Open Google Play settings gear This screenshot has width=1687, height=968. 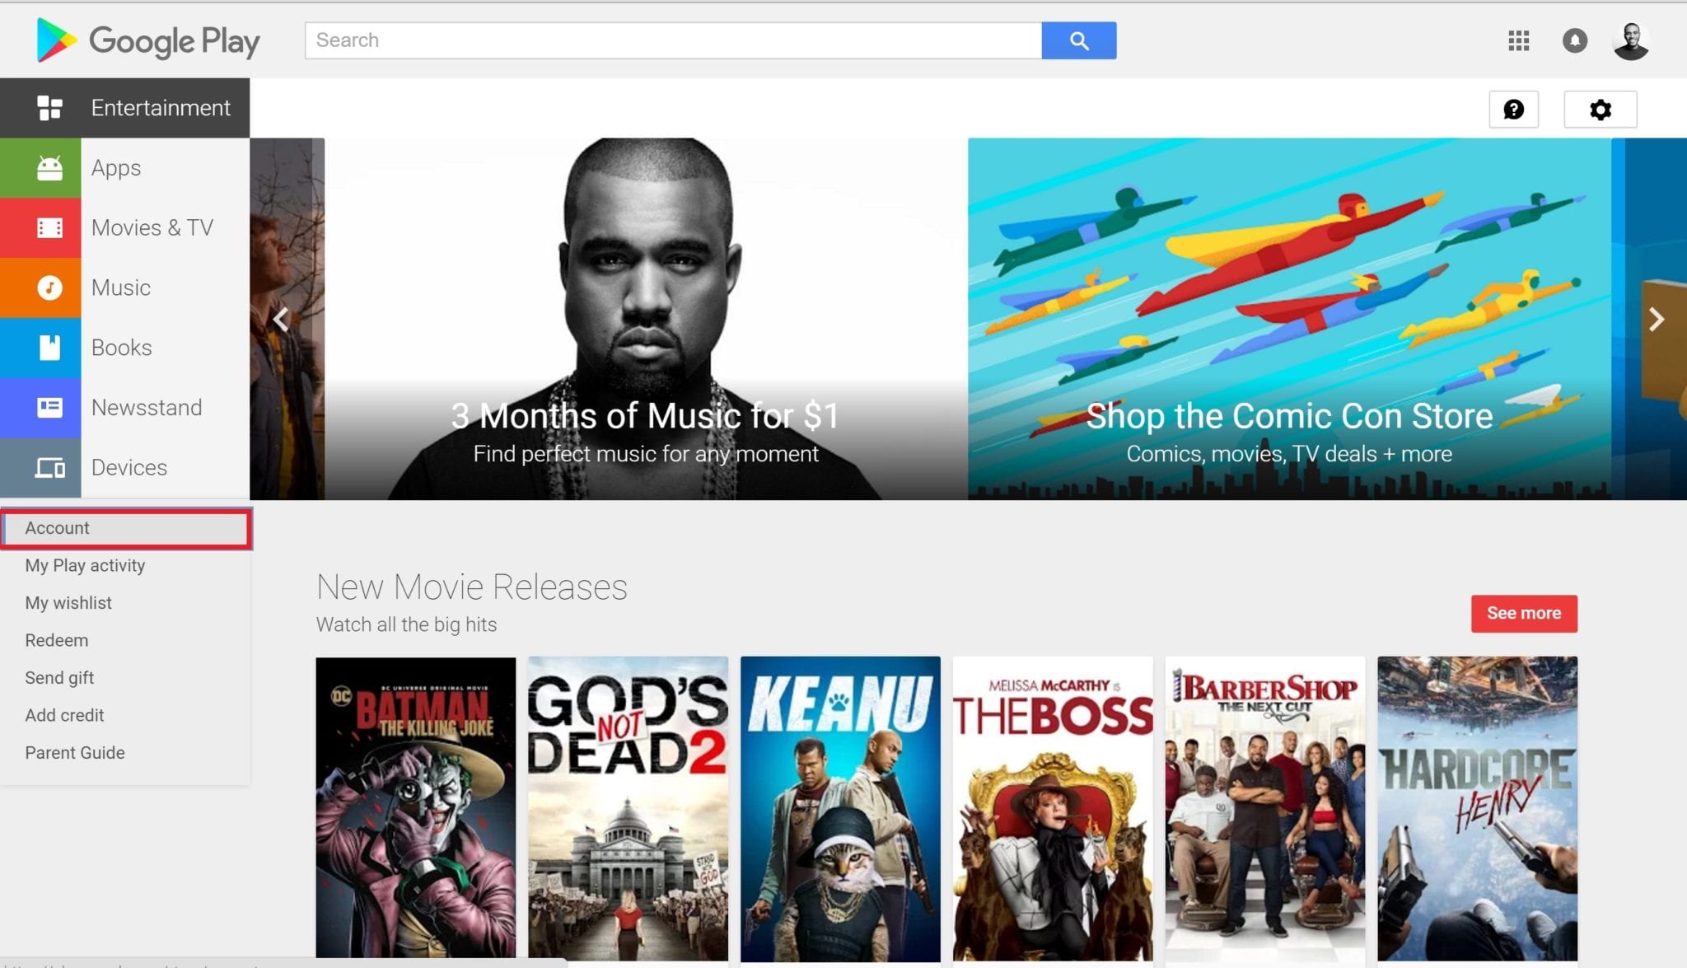pos(1600,108)
